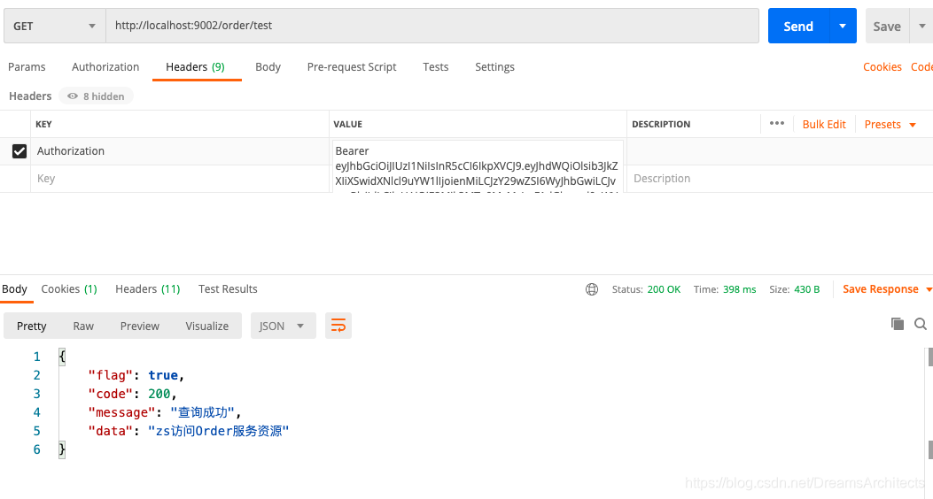Click the "message" response line
Viewport: 933px width, 499px height.
tap(164, 412)
